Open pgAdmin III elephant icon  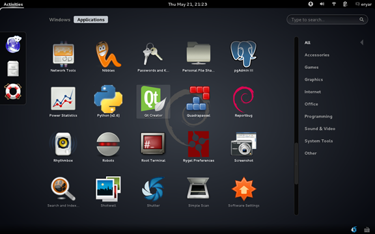point(243,57)
